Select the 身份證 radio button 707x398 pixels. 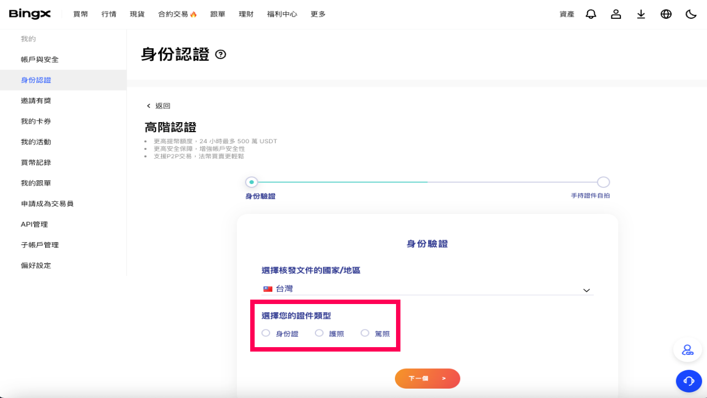tap(266, 333)
